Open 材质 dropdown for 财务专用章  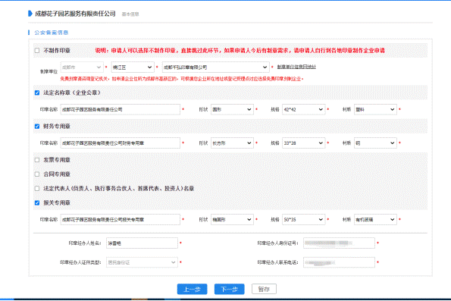(375, 143)
